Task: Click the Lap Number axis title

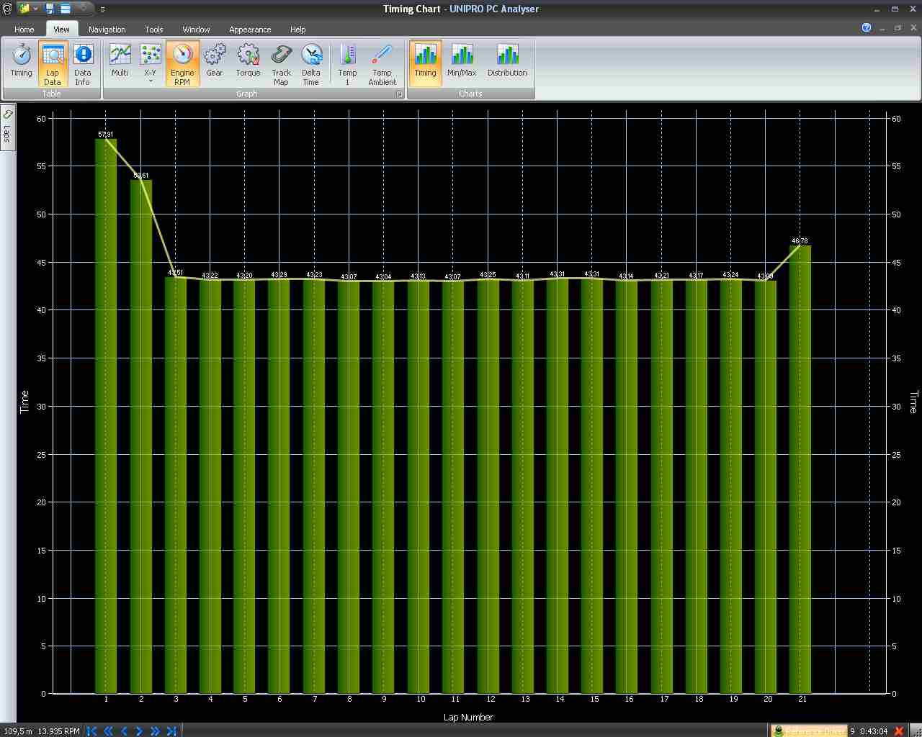Action: [468, 717]
